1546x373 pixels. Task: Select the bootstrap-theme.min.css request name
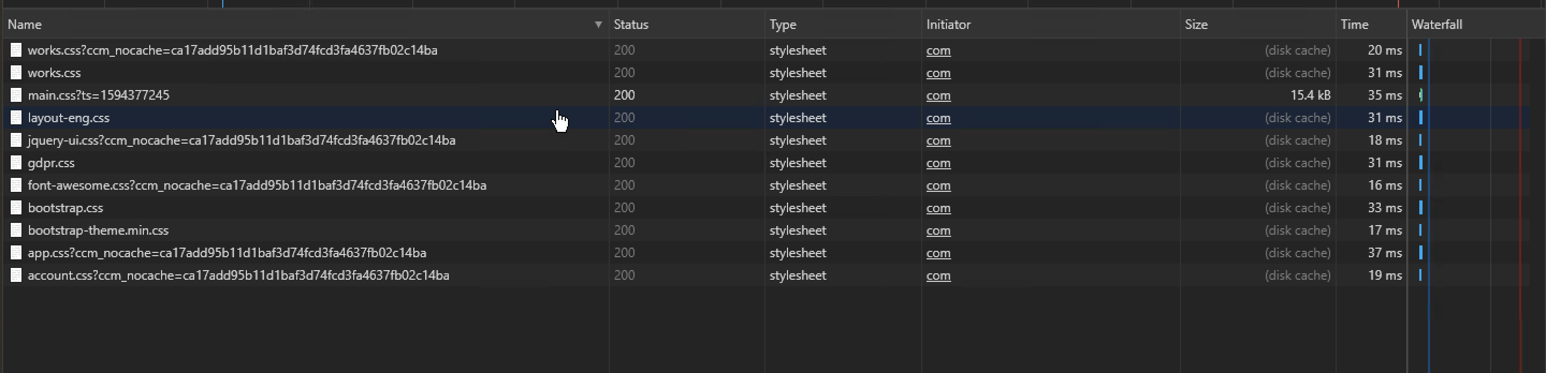pyautogui.click(x=98, y=230)
